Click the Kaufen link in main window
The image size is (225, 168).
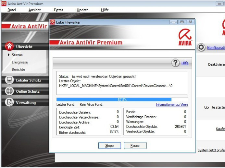(220, 129)
